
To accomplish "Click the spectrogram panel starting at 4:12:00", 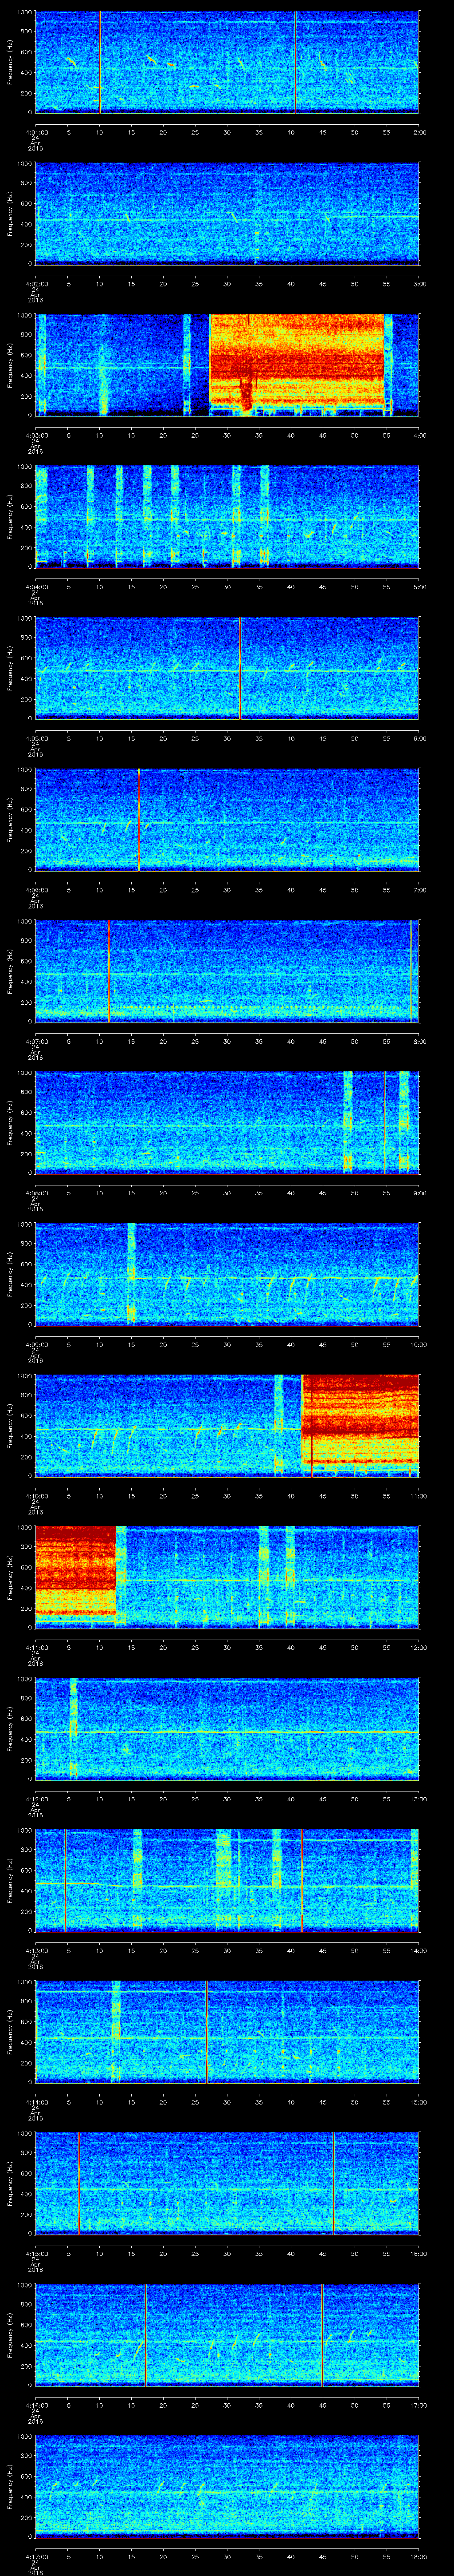I will 227,1728.
